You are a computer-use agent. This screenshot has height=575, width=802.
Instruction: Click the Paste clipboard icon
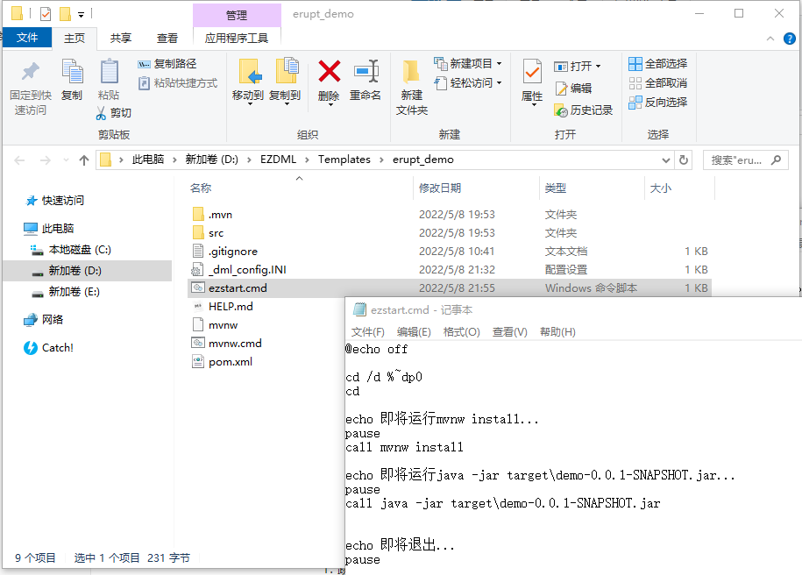click(109, 72)
